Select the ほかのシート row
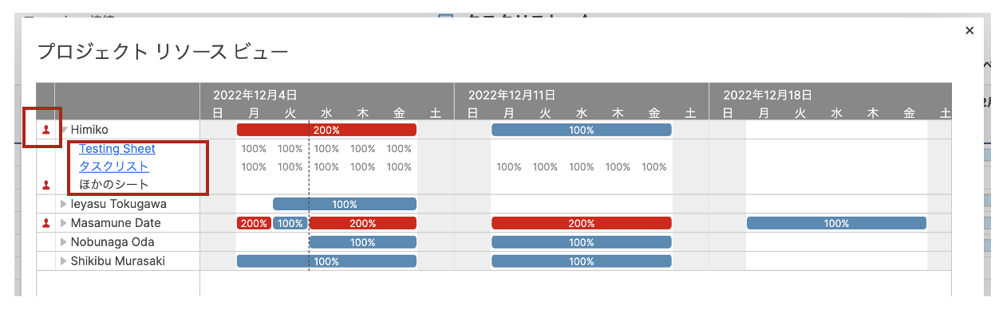 [114, 185]
